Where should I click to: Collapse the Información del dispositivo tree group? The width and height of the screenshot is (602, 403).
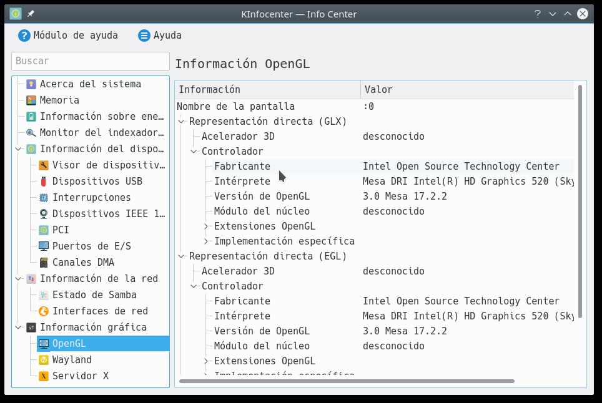tap(18, 148)
